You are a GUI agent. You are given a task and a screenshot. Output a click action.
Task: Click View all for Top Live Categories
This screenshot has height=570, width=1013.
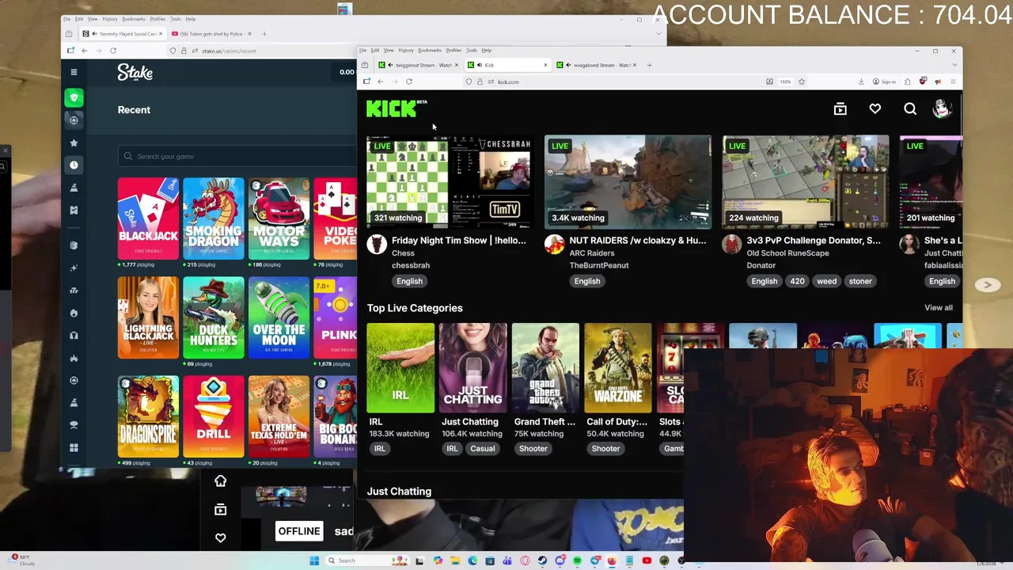tap(939, 308)
